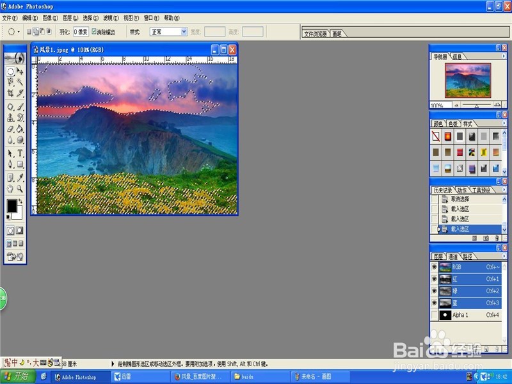Select the Blur tool
Image resolution: width=512 pixels, height=384 pixels.
click(10, 140)
